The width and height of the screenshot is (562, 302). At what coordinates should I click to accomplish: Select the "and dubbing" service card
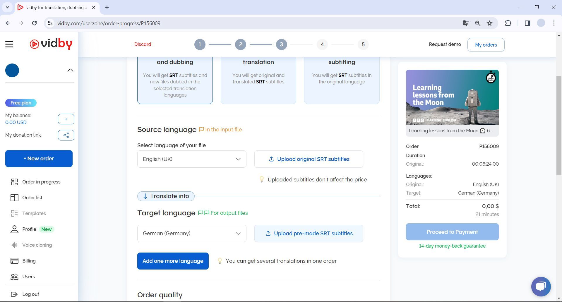[x=175, y=79]
